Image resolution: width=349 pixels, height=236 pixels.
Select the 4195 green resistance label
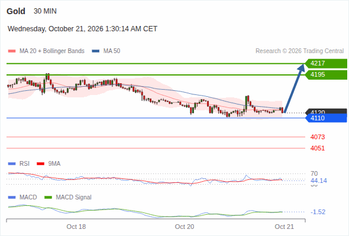(326, 74)
